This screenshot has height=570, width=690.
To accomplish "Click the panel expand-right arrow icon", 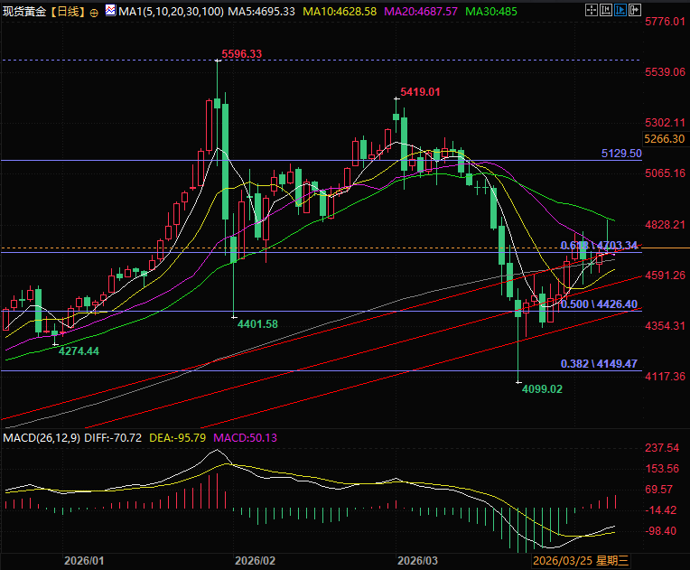I will tap(635, 10).
